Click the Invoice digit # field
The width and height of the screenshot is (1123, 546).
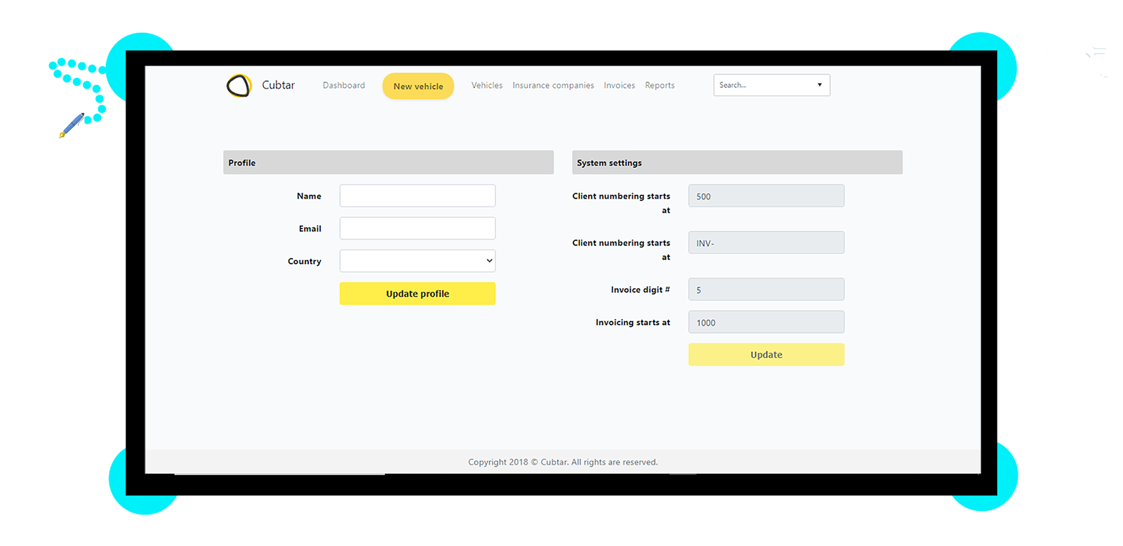(x=766, y=289)
